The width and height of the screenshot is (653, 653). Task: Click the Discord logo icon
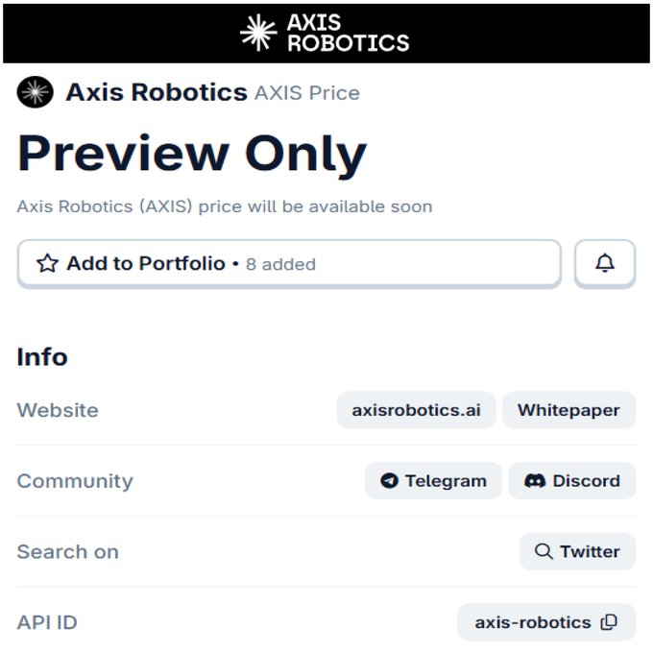[535, 480]
